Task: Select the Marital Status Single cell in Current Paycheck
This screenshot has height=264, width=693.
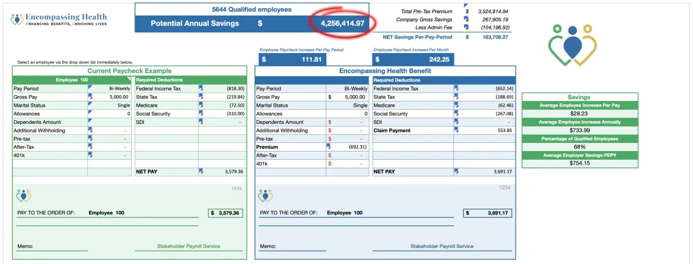Action: point(110,105)
